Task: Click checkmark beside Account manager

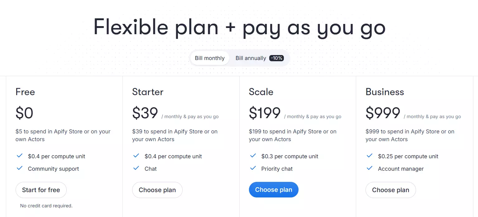Action: coord(370,168)
